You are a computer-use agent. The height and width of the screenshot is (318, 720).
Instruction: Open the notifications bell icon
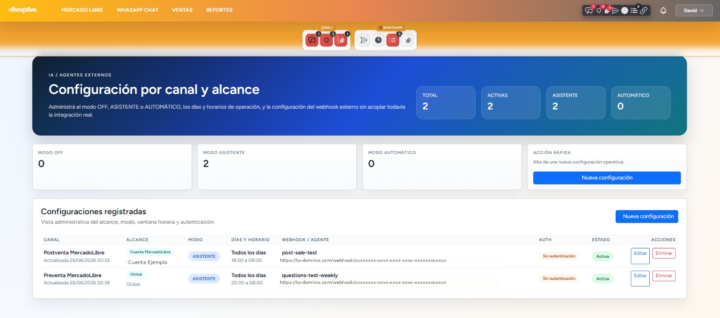663,10
